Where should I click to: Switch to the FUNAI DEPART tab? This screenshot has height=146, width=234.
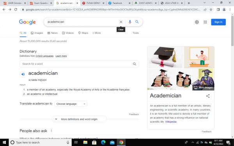(94, 3)
